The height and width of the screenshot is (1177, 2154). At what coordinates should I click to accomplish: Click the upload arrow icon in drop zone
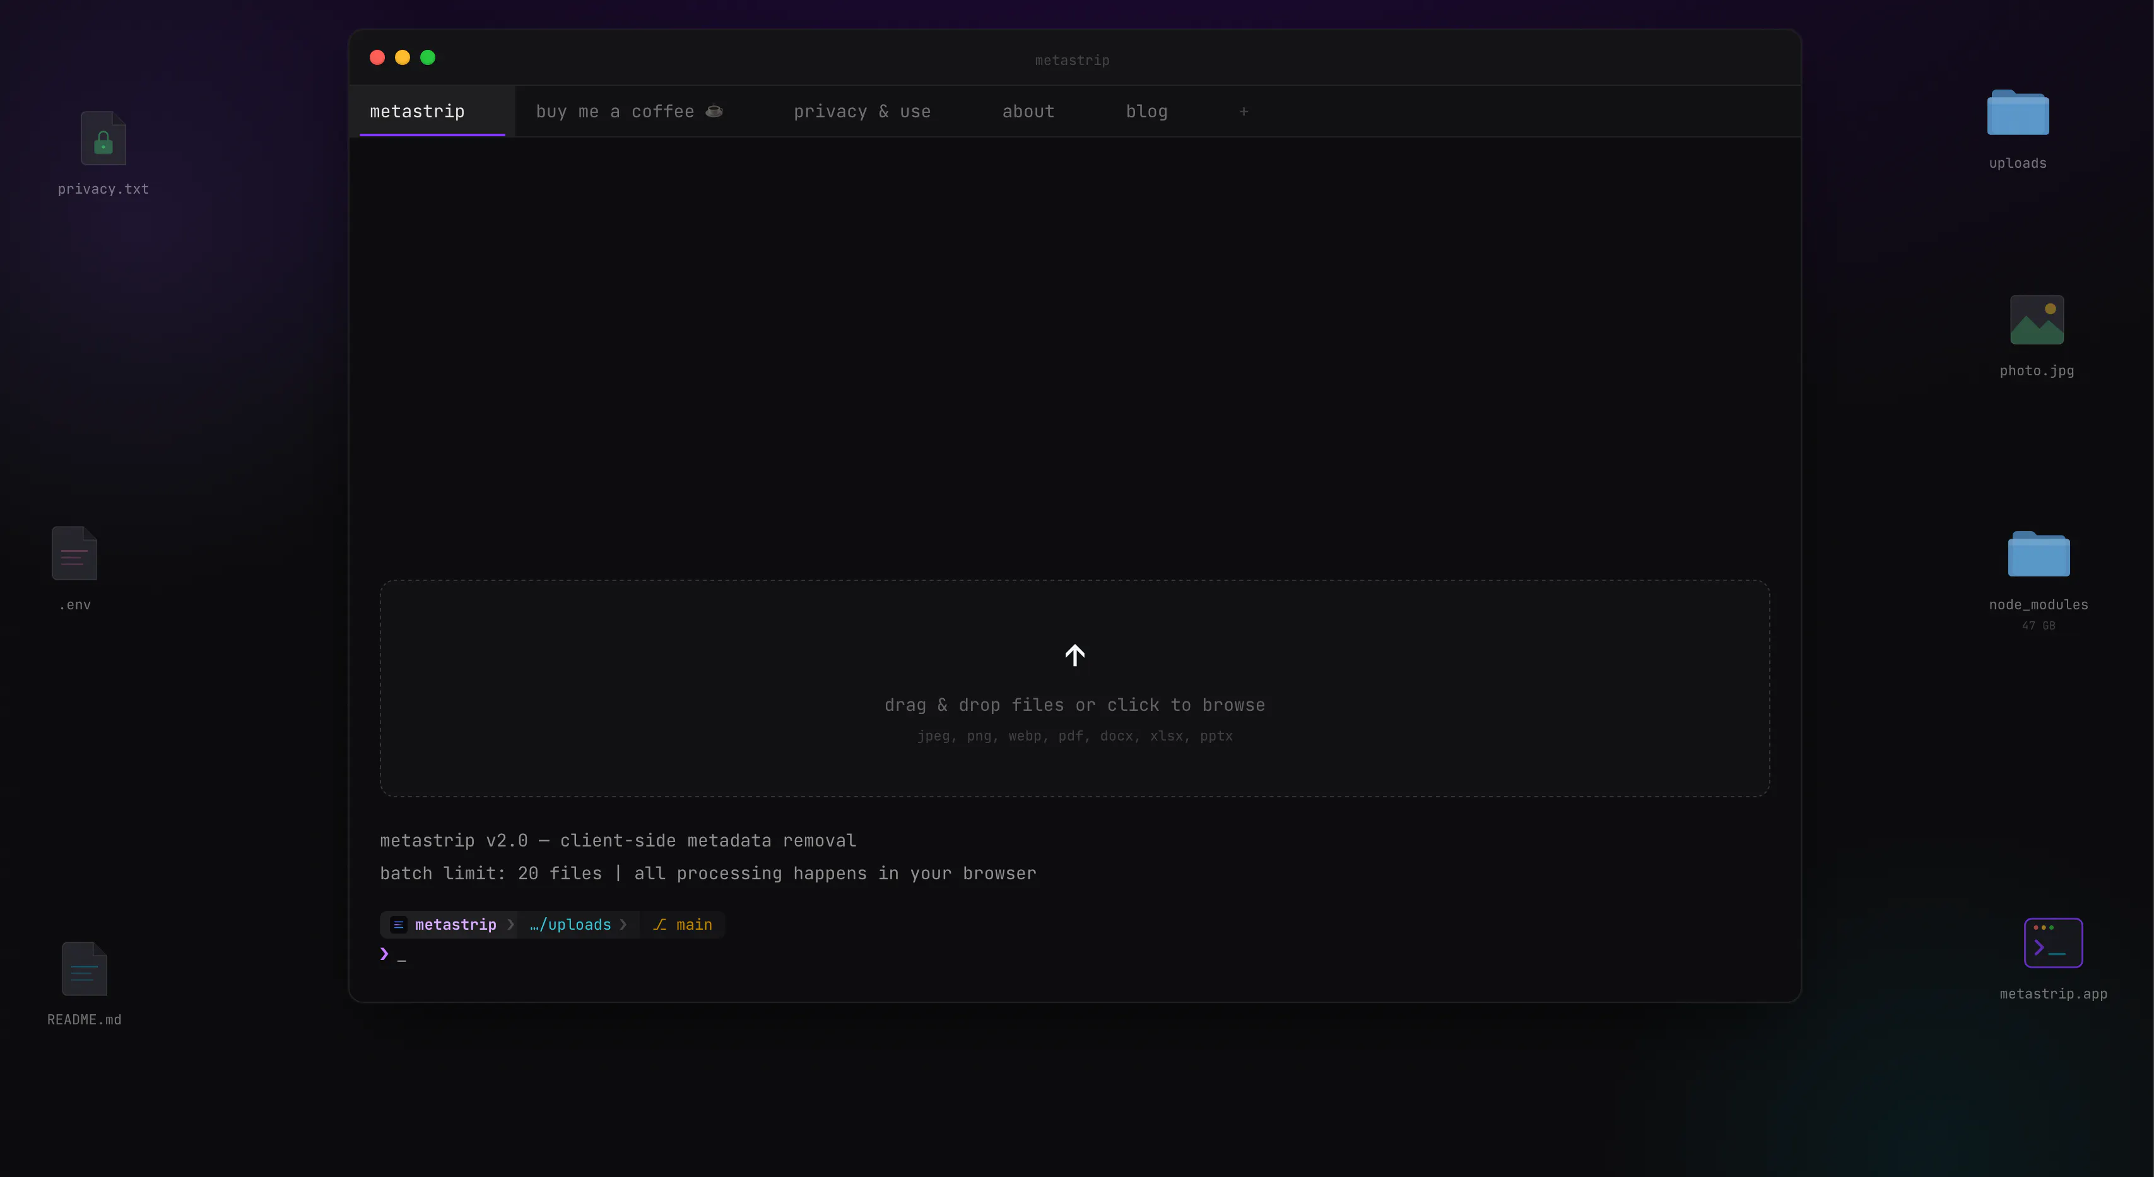(x=1074, y=655)
